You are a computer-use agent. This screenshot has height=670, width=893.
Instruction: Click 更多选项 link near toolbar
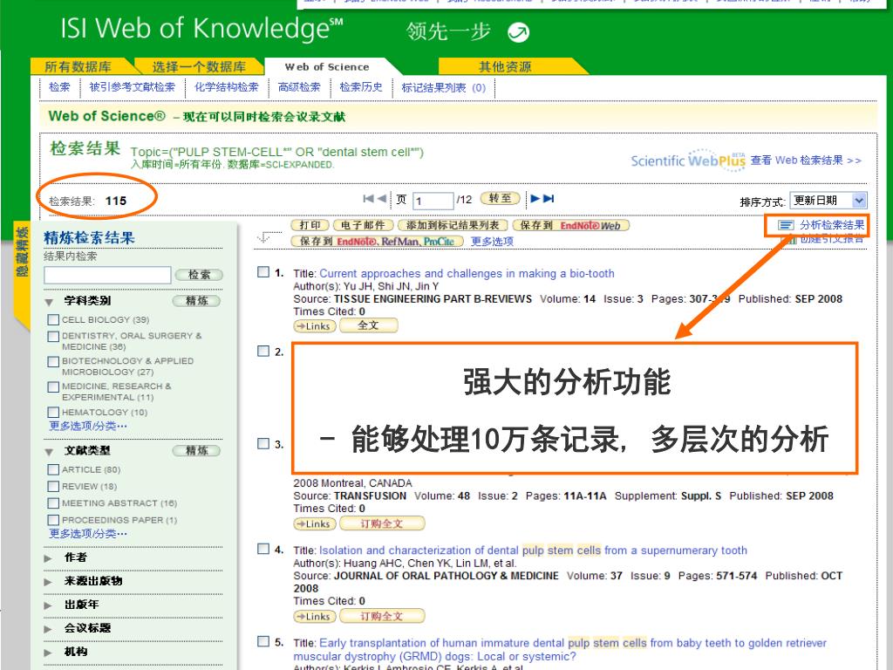pos(492,242)
